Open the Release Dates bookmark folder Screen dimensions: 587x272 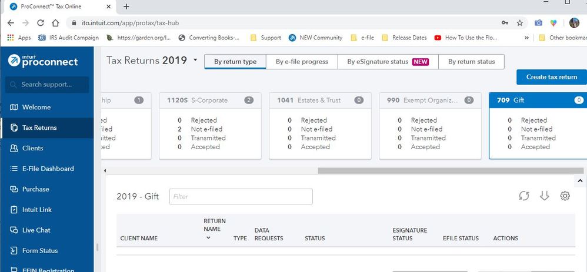[404, 38]
